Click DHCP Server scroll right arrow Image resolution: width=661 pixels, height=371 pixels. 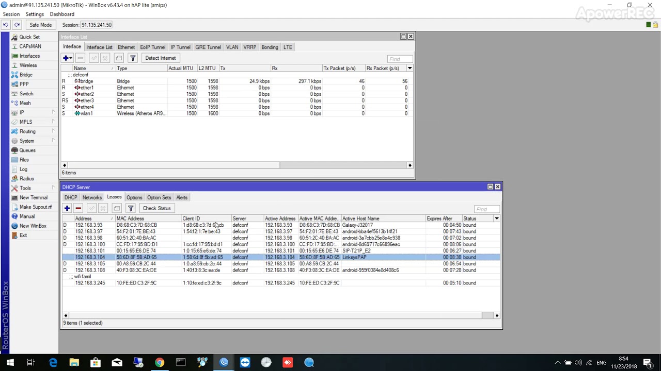point(497,315)
